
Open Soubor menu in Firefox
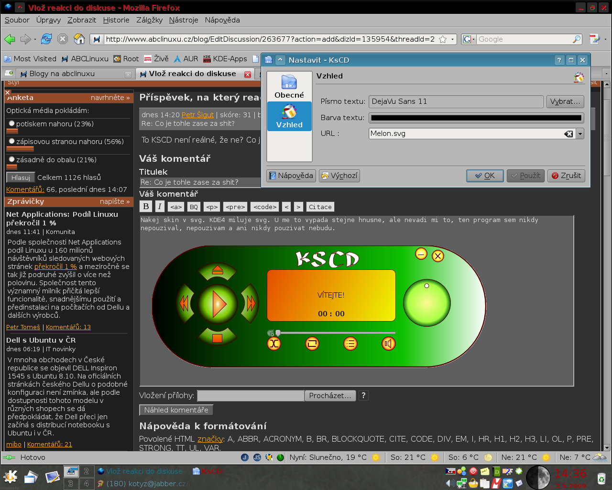[17, 20]
